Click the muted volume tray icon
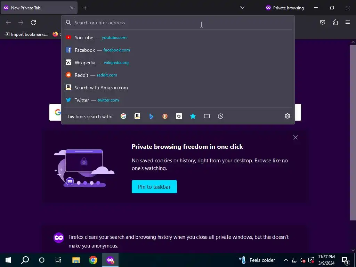Viewport: 356px width, 267px height. point(302,260)
